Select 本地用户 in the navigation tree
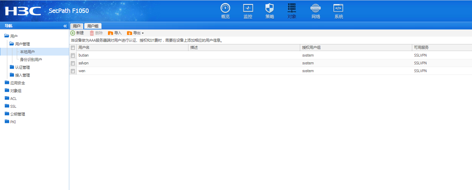 [27, 52]
